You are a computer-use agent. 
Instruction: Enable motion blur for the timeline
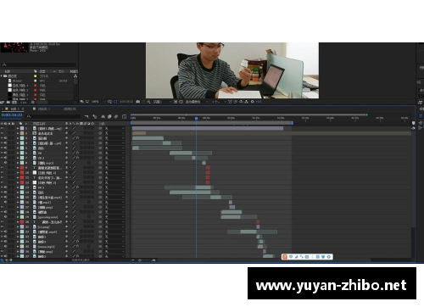[116, 116]
